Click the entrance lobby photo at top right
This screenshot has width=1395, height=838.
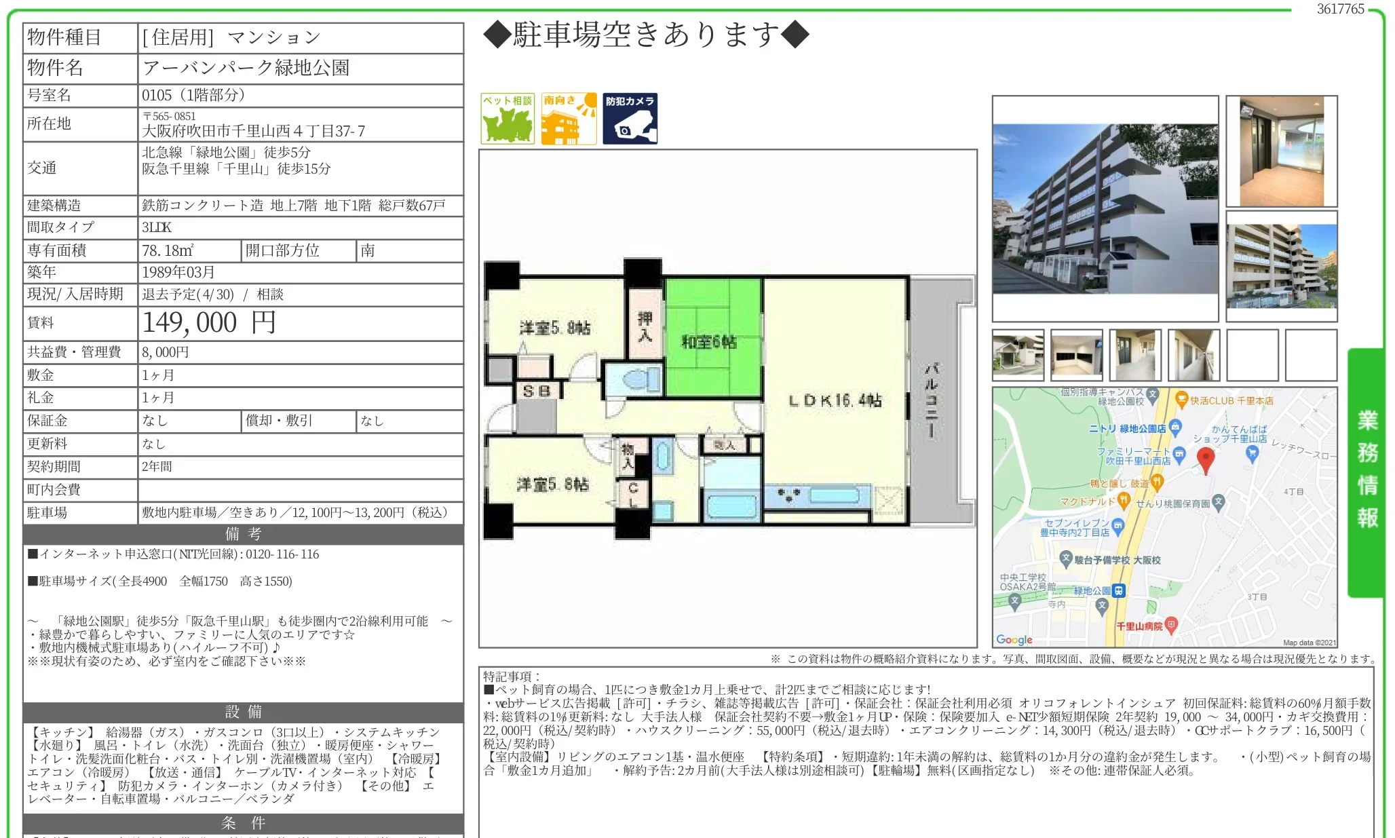coord(1282,151)
